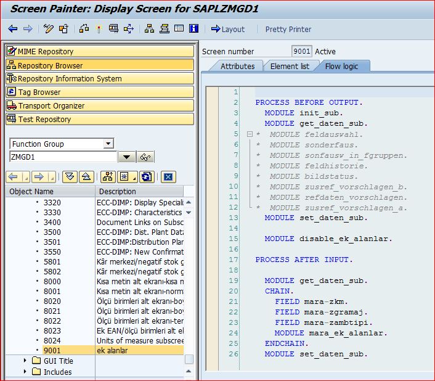The width and height of the screenshot is (435, 381).
Task: Click PROCESS BEFORE OUTPUT statement
Action: point(309,103)
